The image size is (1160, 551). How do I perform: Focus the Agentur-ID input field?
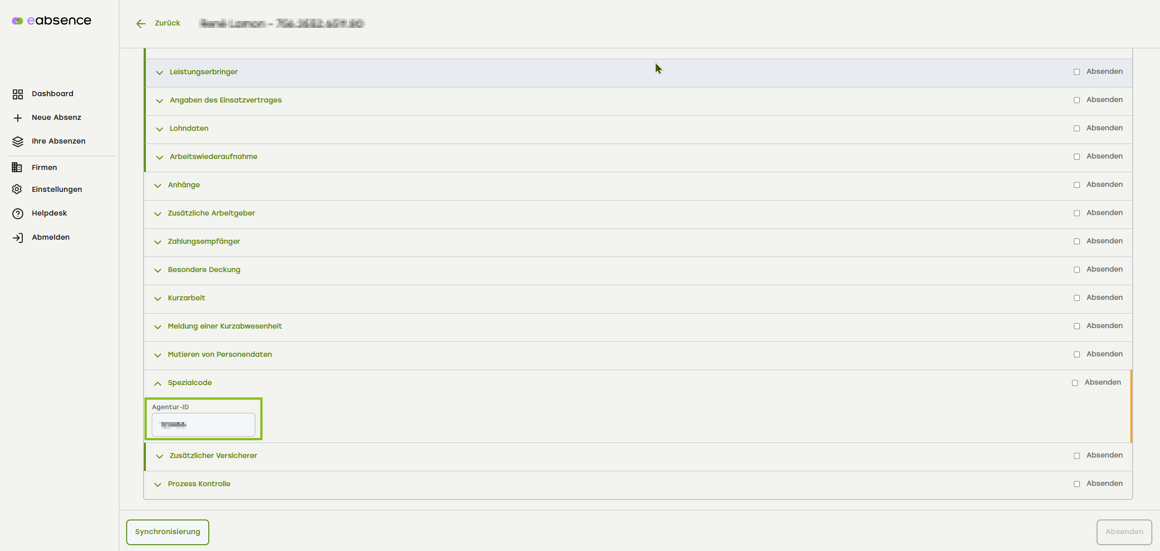tap(203, 425)
